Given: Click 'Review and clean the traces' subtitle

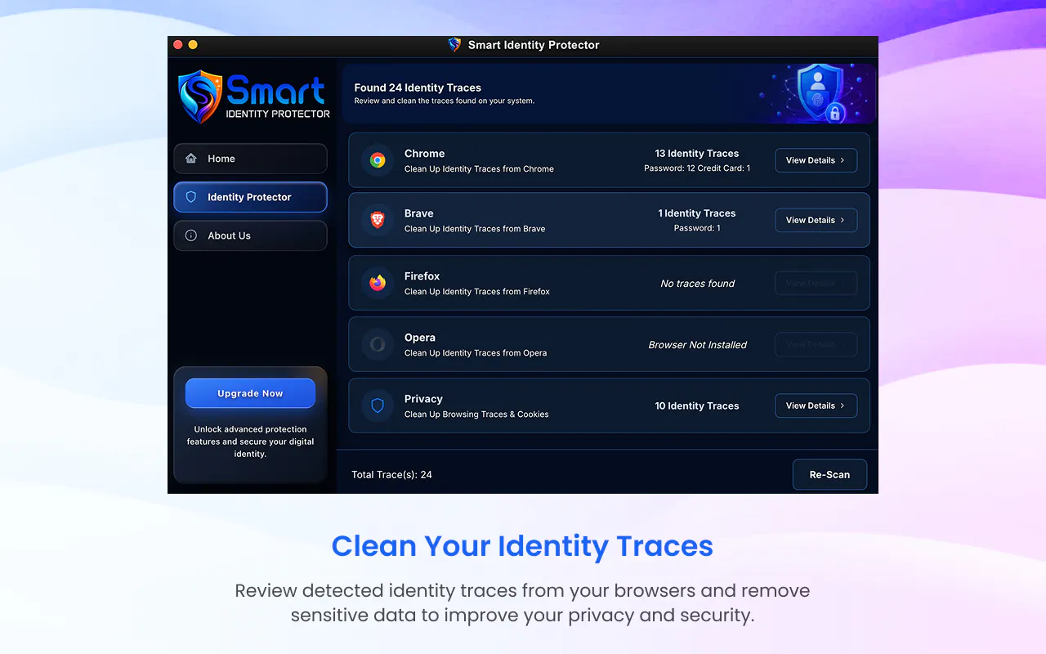Looking at the screenshot, I should (444, 101).
